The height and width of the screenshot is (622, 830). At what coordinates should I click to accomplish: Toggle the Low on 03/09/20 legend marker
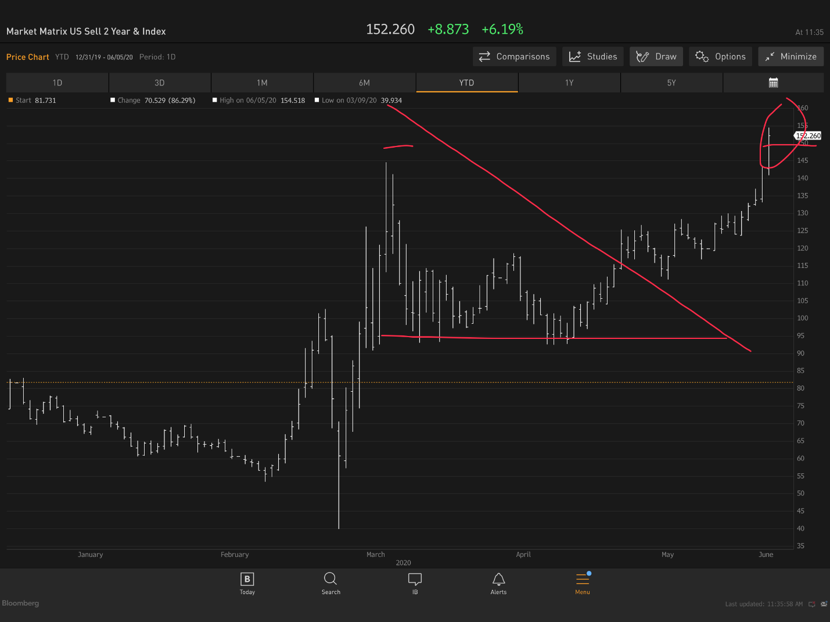317,100
